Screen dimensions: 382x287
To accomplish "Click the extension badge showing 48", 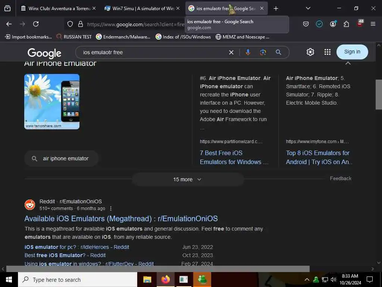I will [x=360, y=23].
